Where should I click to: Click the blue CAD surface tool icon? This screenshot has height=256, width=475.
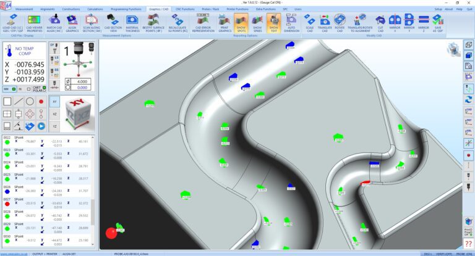[30, 126]
